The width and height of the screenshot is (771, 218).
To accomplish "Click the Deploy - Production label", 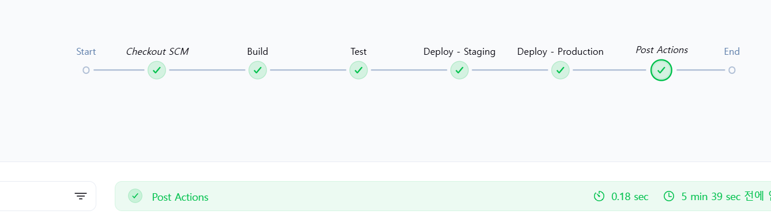I will pos(561,51).
